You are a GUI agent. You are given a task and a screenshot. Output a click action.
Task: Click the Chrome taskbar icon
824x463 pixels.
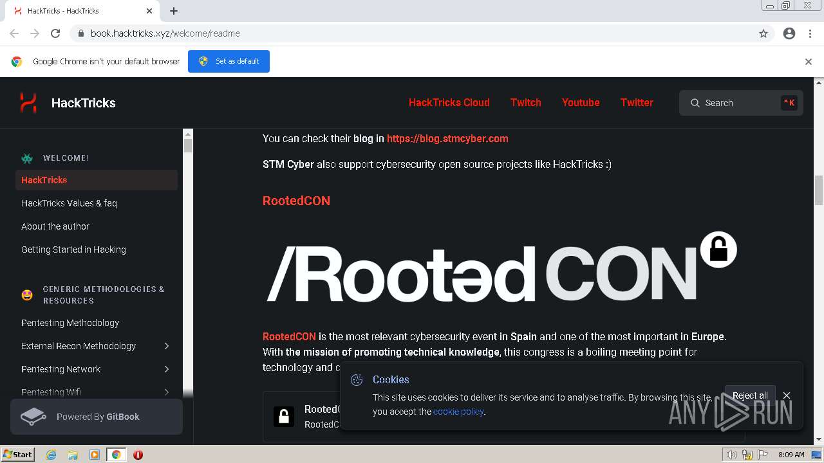pos(117,455)
